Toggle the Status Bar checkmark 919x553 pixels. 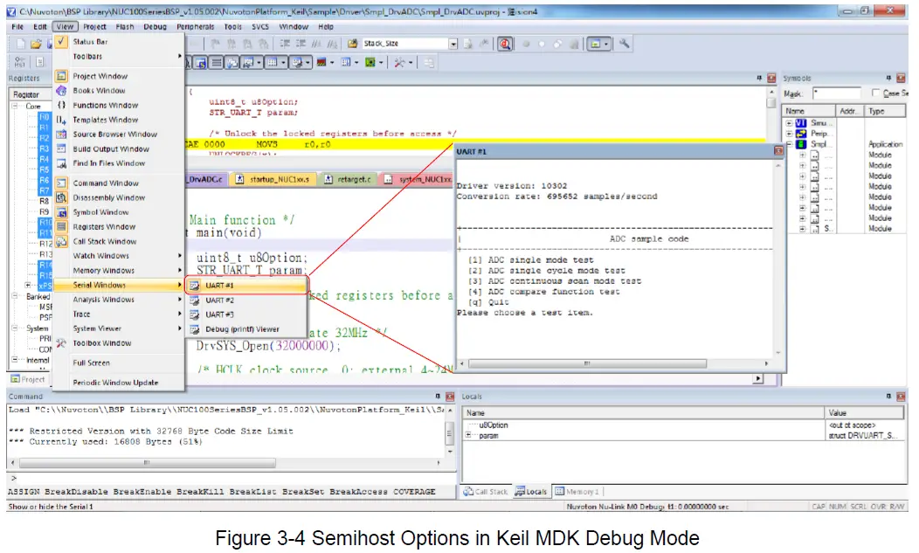(x=61, y=42)
